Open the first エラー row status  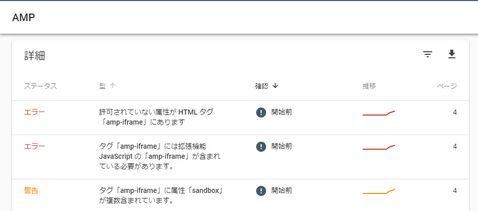point(34,112)
